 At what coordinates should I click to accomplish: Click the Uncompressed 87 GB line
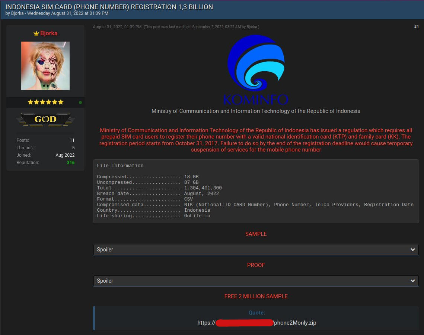(148, 182)
